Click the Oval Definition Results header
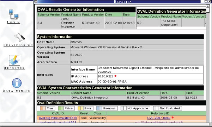 (x=121, y=103)
